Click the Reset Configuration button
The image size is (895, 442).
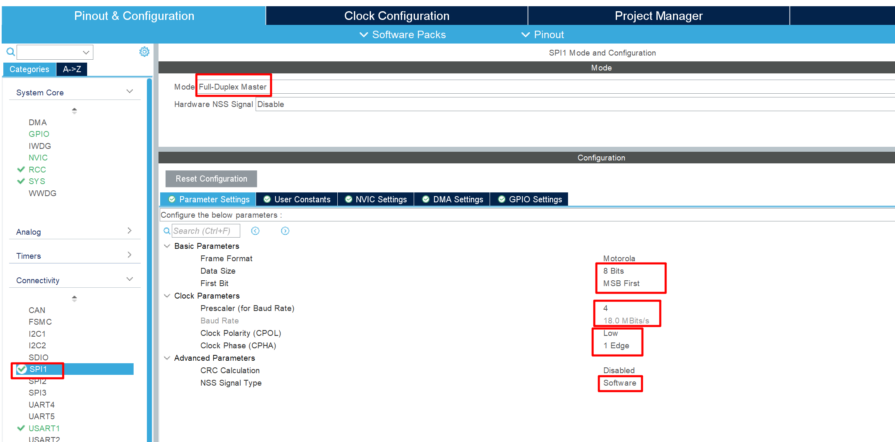[x=211, y=179]
